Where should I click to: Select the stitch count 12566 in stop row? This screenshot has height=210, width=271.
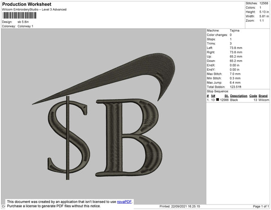click(224, 100)
